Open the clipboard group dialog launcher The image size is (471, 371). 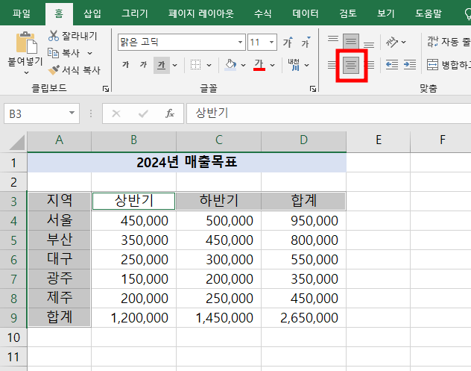click(106, 89)
